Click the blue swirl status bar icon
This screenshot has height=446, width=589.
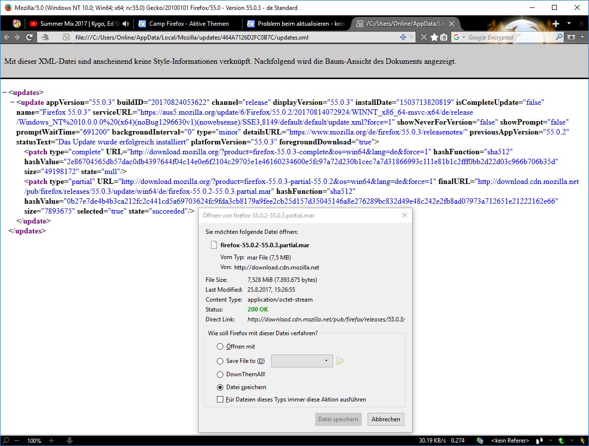click(x=480, y=441)
